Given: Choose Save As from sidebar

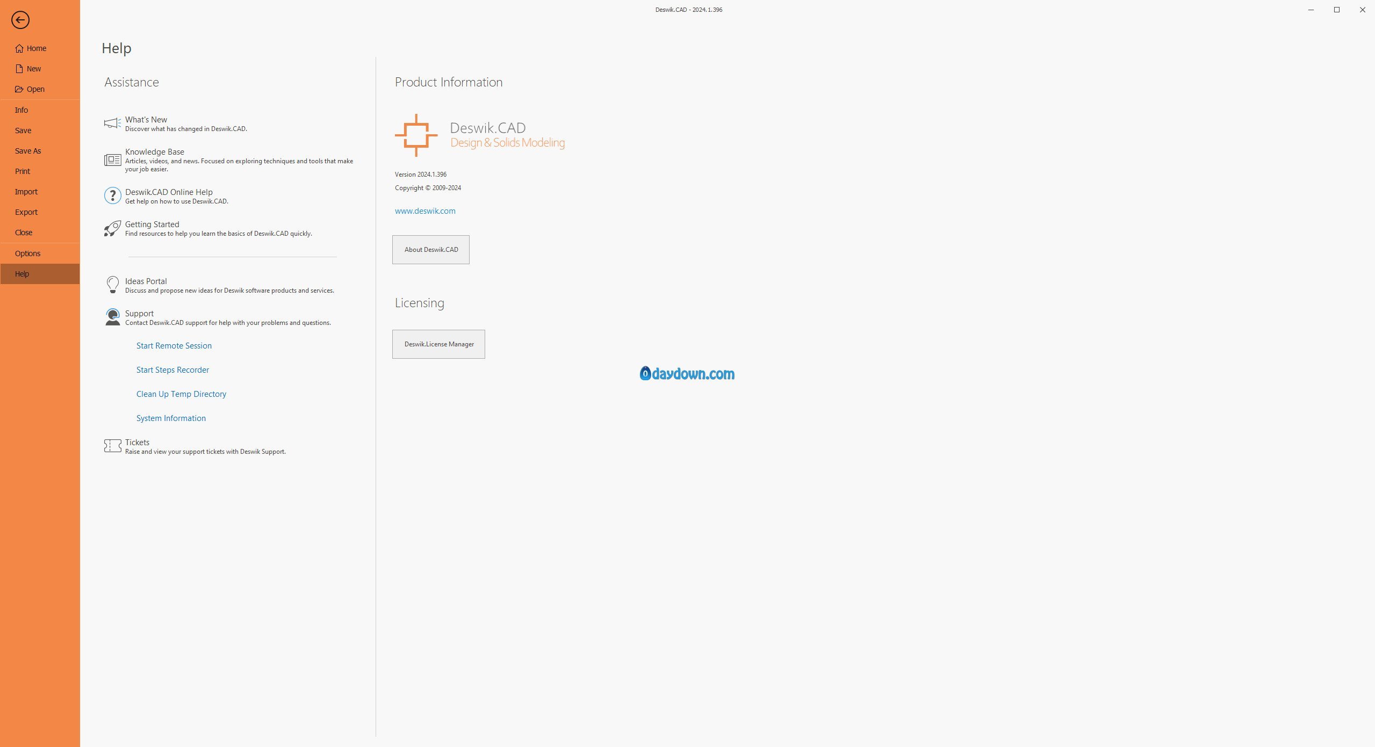Looking at the screenshot, I should [x=28, y=151].
